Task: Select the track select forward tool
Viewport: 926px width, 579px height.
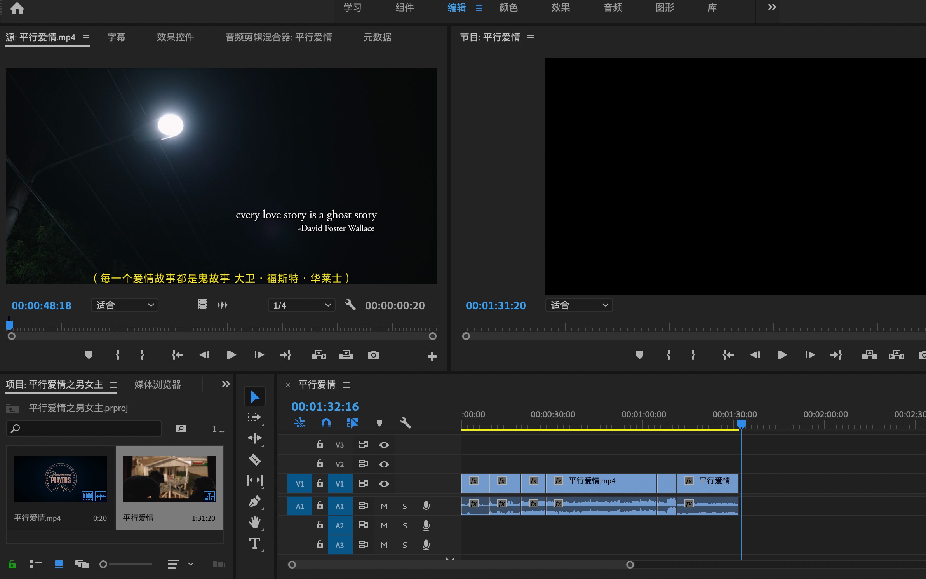Action: (x=255, y=416)
